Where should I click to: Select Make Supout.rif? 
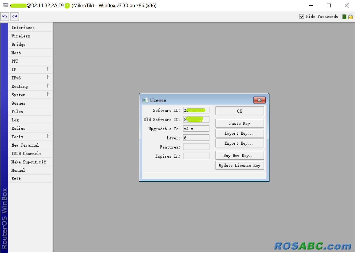coord(30,162)
